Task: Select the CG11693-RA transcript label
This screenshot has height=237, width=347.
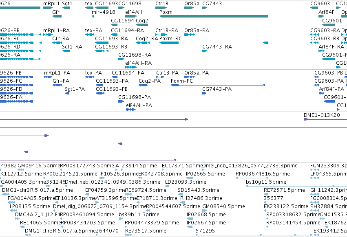Action: (x=112, y=39)
